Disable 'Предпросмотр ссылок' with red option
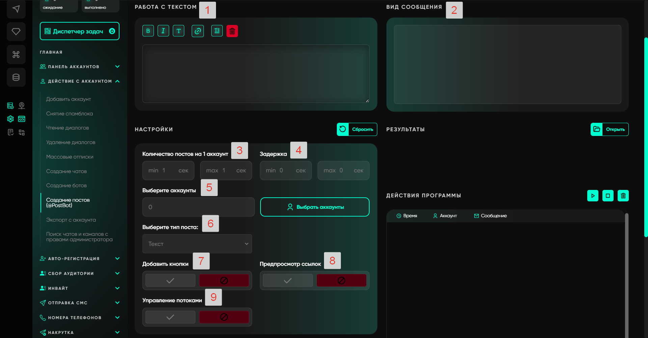The width and height of the screenshot is (648, 338). pyautogui.click(x=341, y=280)
